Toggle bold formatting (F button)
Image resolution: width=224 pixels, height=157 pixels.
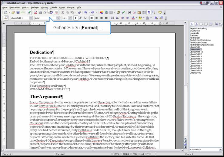75,18
